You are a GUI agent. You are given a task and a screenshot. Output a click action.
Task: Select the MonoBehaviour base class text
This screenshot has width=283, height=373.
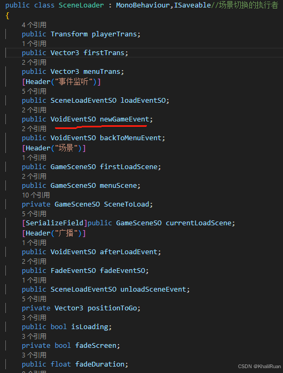click(x=144, y=5)
